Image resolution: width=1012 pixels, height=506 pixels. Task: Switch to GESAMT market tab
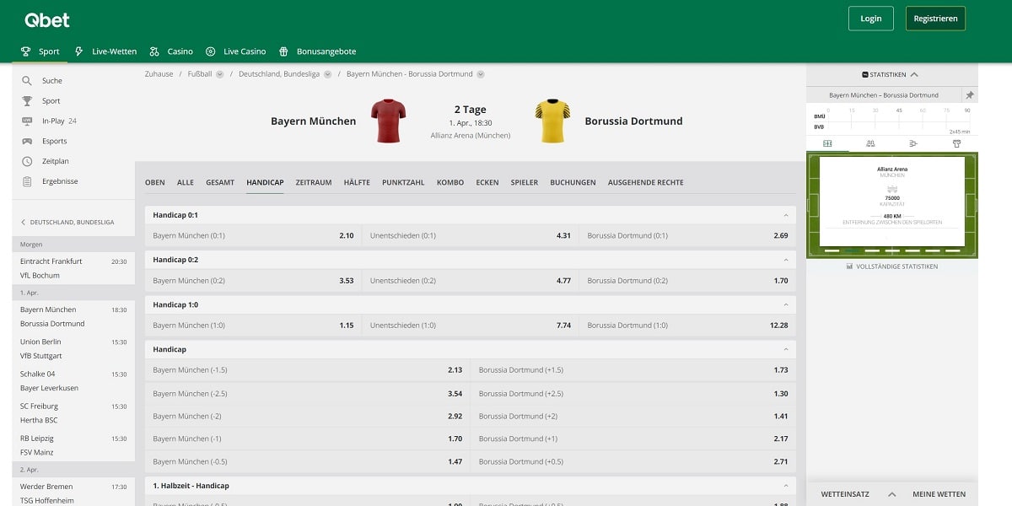pos(220,182)
